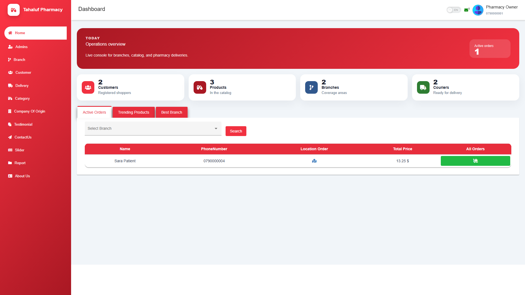
Task: Open Company Of Origin in sidebar
Action: tap(36, 111)
